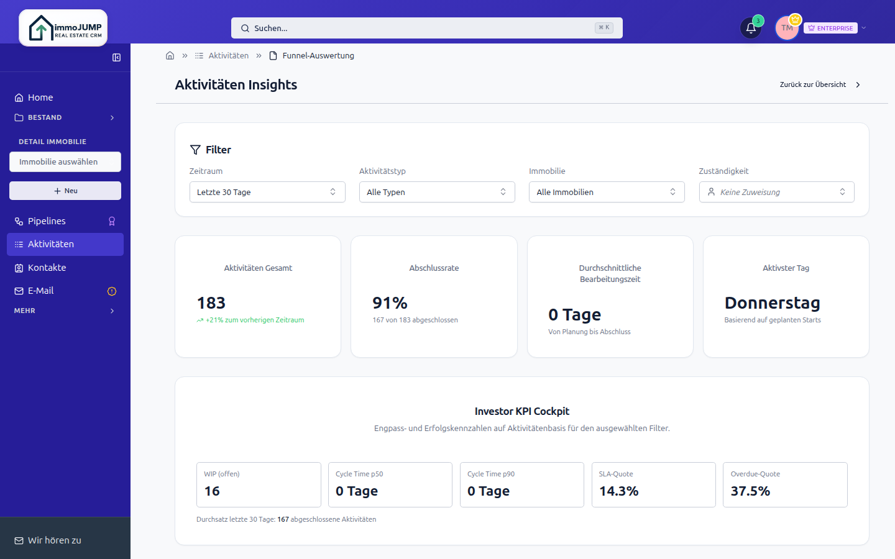The image size is (895, 559).
Task: Click the document icon before Funnel-Auswertung
Action: pyautogui.click(x=273, y=55)
